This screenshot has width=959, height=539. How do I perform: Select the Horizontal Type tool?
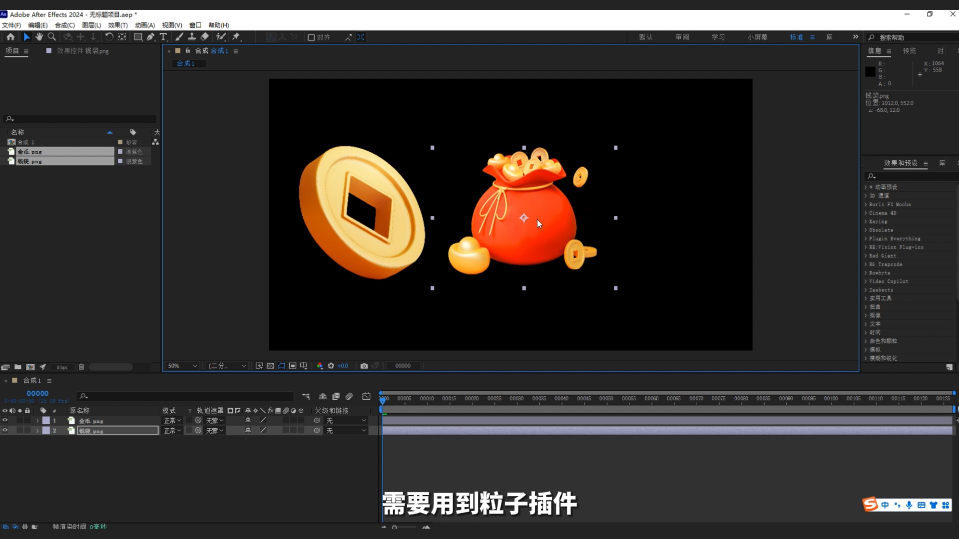(x=163, y=36)
